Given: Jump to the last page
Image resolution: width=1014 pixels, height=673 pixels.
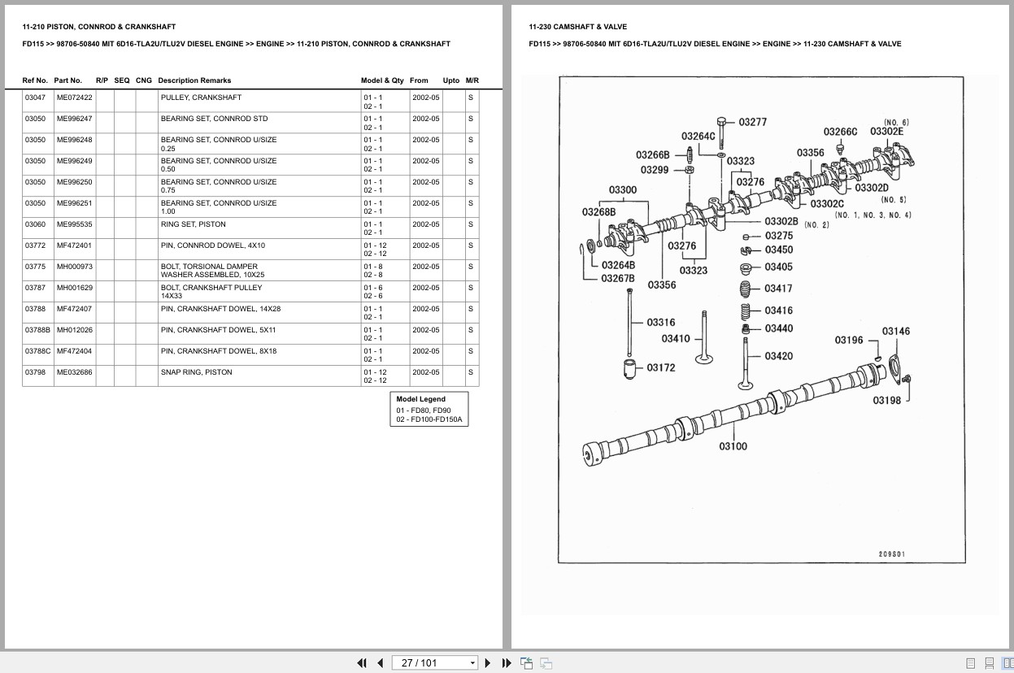Looking at the screenshot, I should (507, 662).
